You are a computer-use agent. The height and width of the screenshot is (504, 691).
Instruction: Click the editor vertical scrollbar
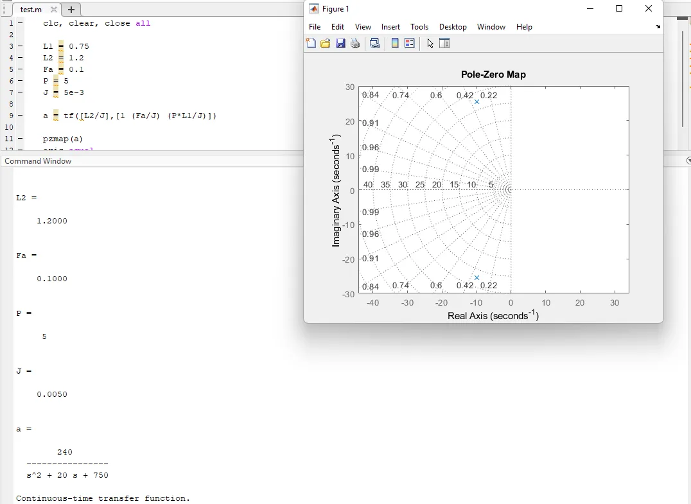[683, 77]
